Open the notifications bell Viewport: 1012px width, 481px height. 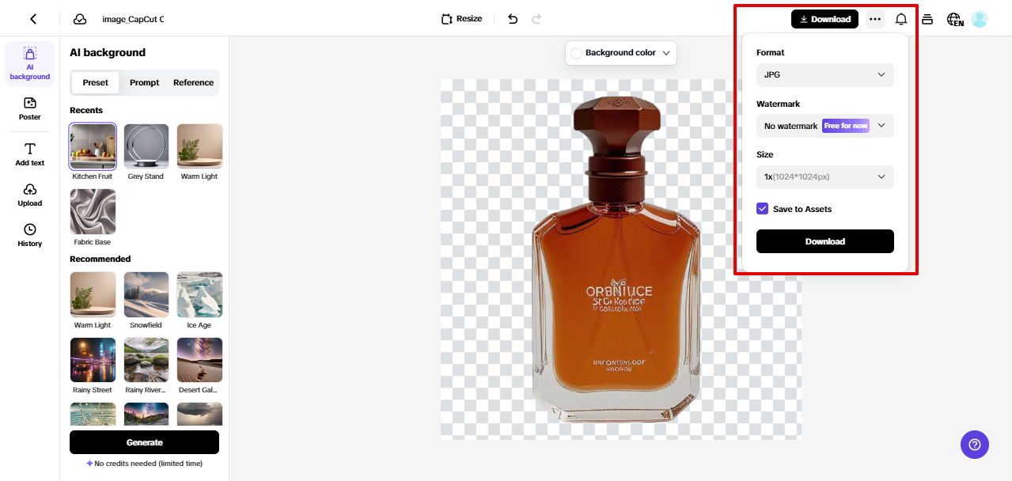coord(901,19)
